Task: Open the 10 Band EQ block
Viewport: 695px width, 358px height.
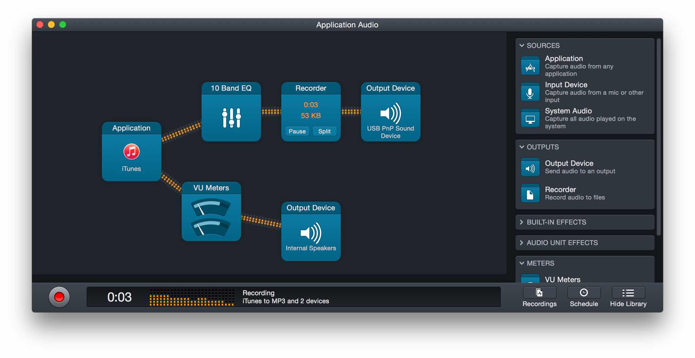Action: click(x=231, y=117)
